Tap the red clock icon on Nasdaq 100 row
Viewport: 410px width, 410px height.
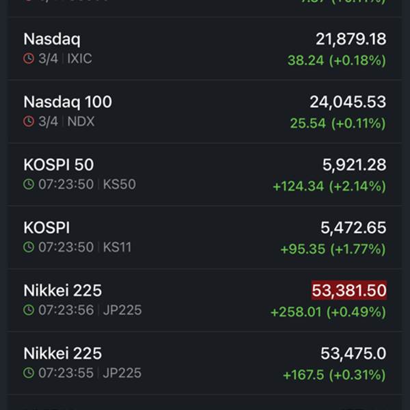click(x=29, y=122)
